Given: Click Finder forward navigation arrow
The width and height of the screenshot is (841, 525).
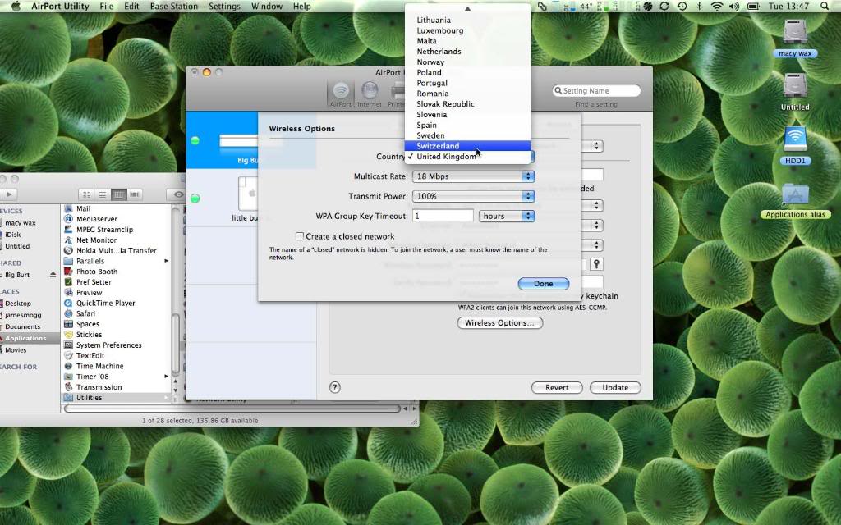Looking at the screenshot, I should (10, 194).
